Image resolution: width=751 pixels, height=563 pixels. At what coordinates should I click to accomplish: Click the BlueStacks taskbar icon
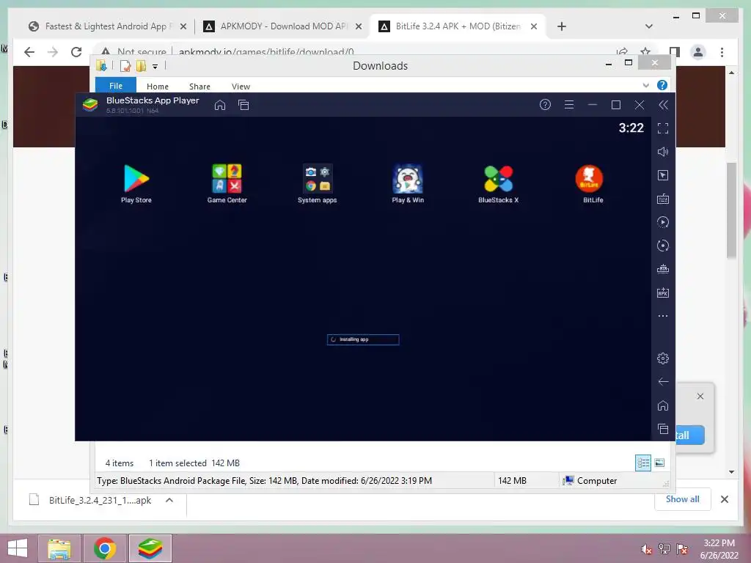[x=150, y=548]
